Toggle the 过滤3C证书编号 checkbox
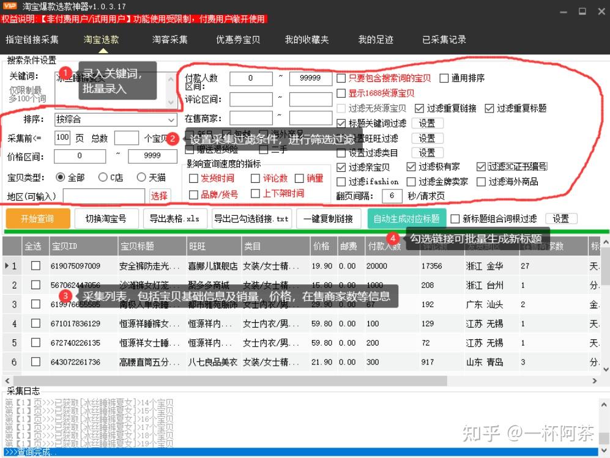 click(482, 167)
